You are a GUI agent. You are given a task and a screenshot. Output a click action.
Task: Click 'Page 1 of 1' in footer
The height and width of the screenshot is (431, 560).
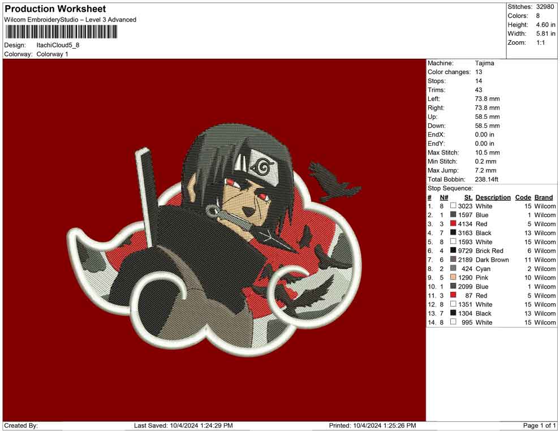[539, 425]
